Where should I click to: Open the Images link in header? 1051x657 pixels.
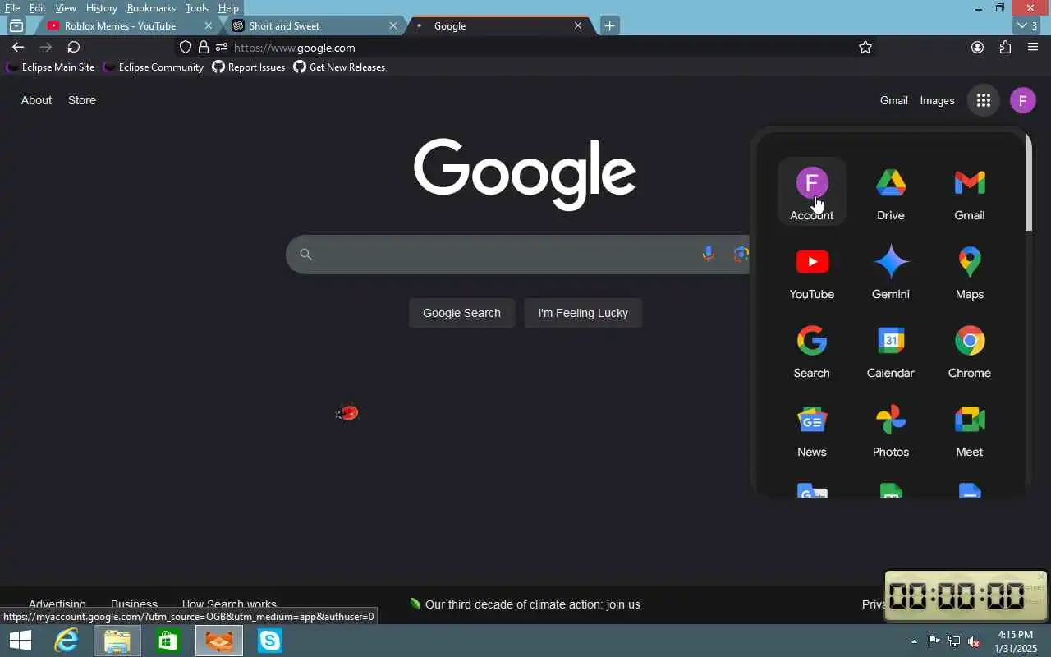[x=937, y=100]
